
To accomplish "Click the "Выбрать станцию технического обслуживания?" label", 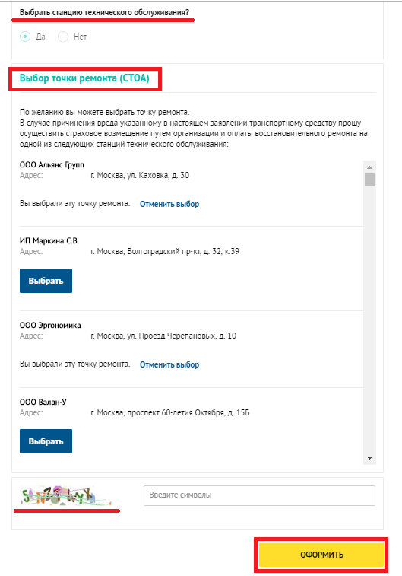I will pos(104,12).
